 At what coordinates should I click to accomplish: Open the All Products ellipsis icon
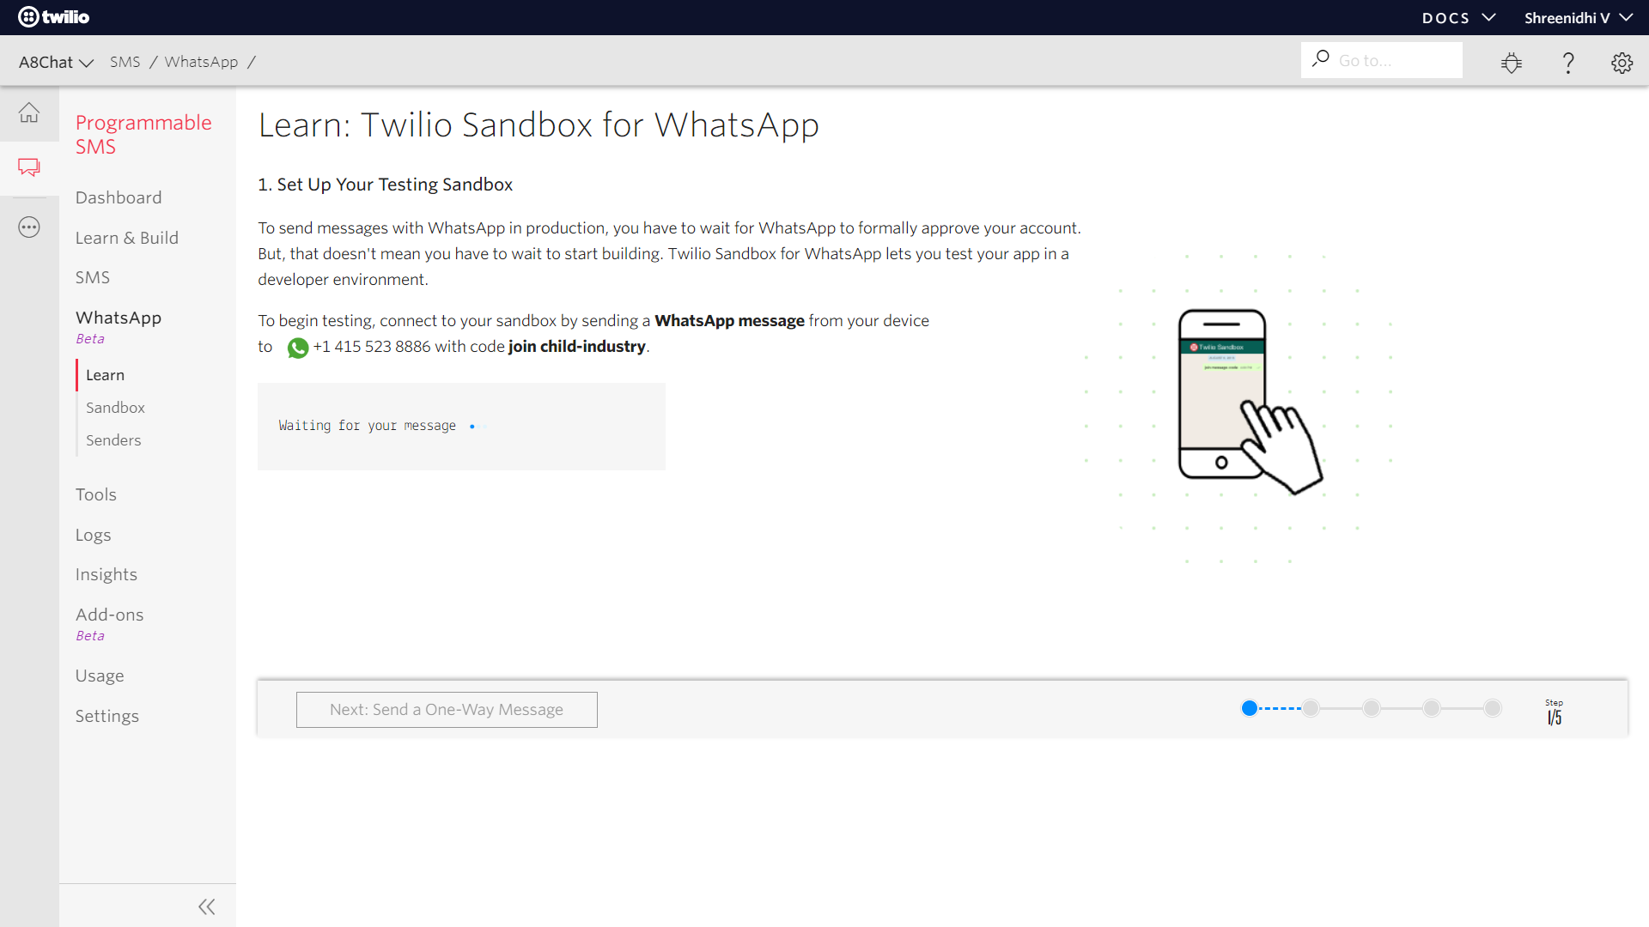(x=29, y=227)
